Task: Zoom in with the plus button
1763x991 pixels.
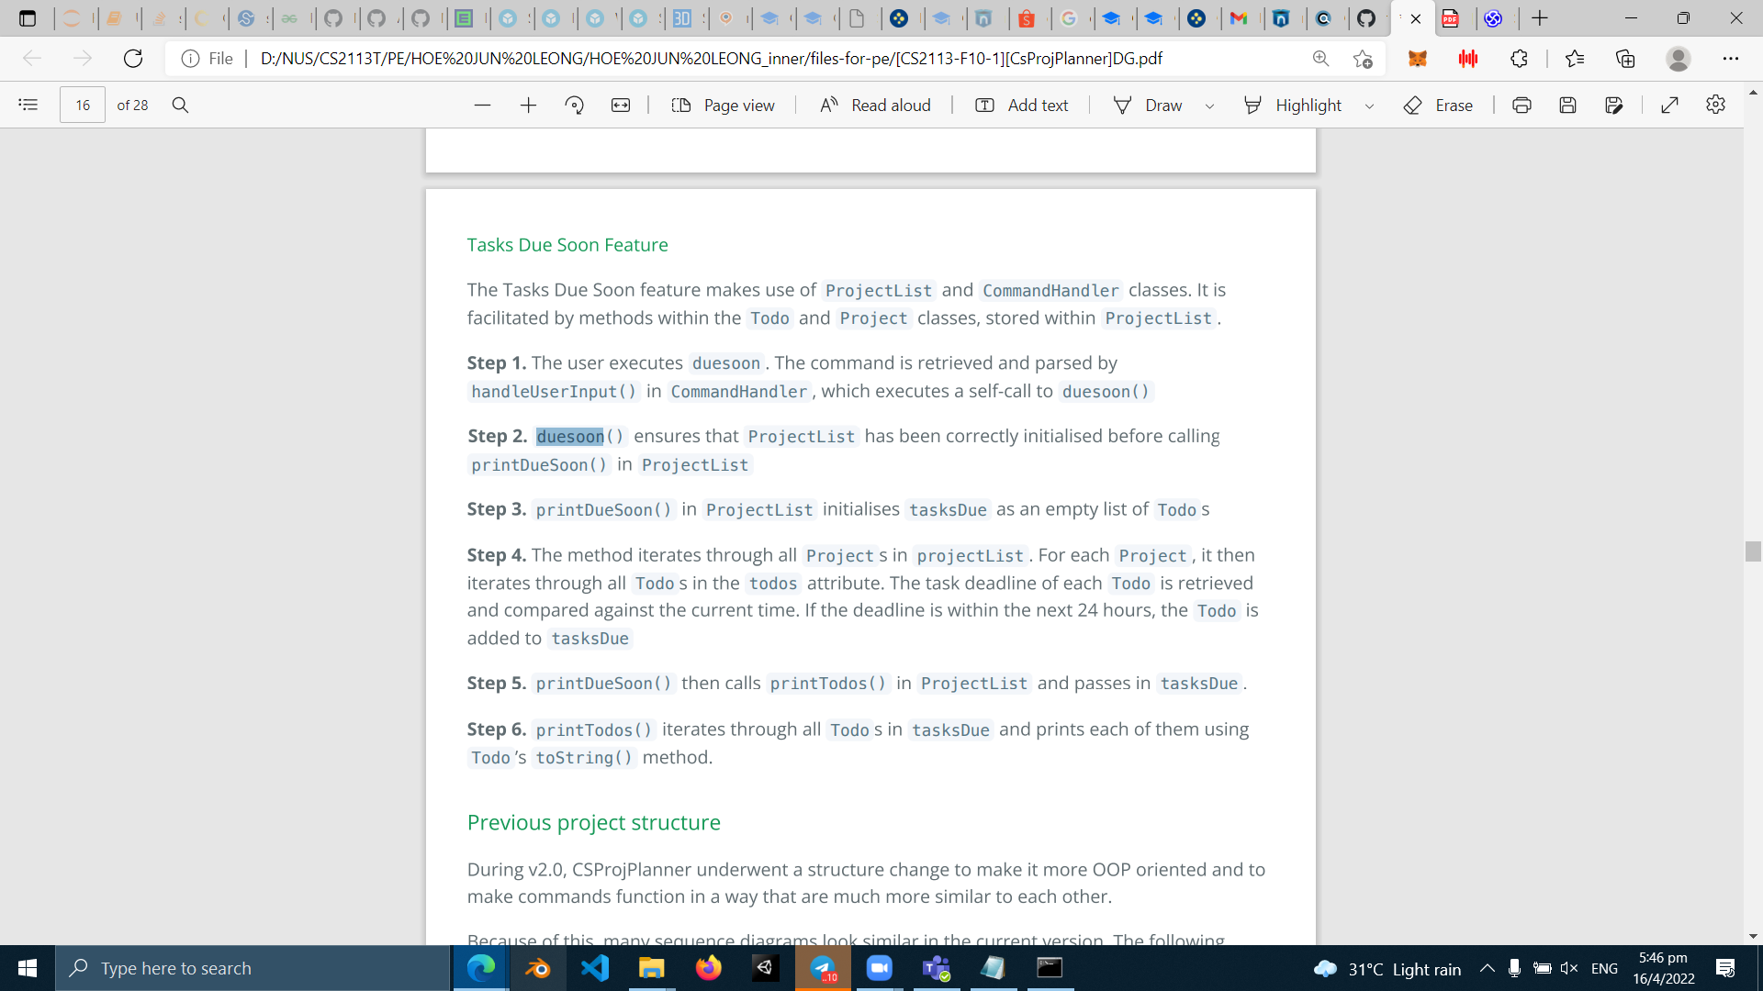Action: 528,106
